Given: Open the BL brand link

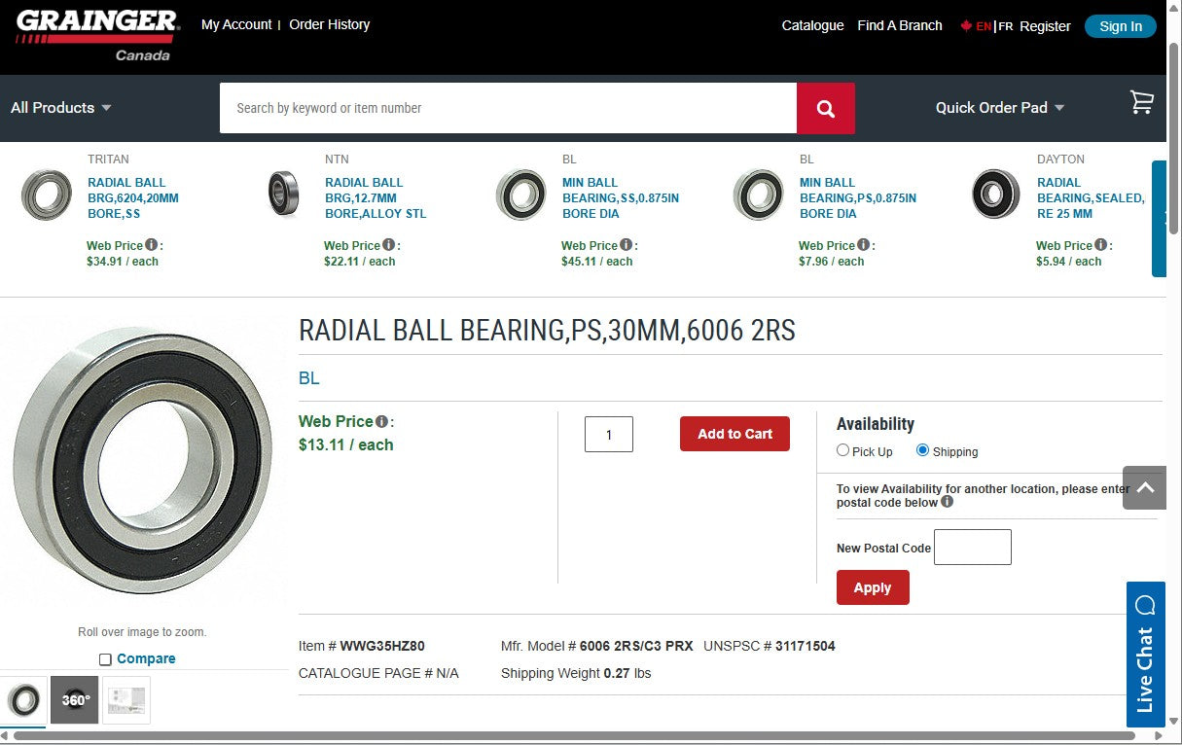Looking at the screenshot, I should (309, 378).
